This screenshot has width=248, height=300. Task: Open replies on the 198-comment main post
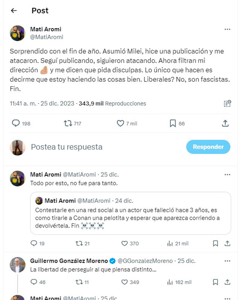click(16, 123)
